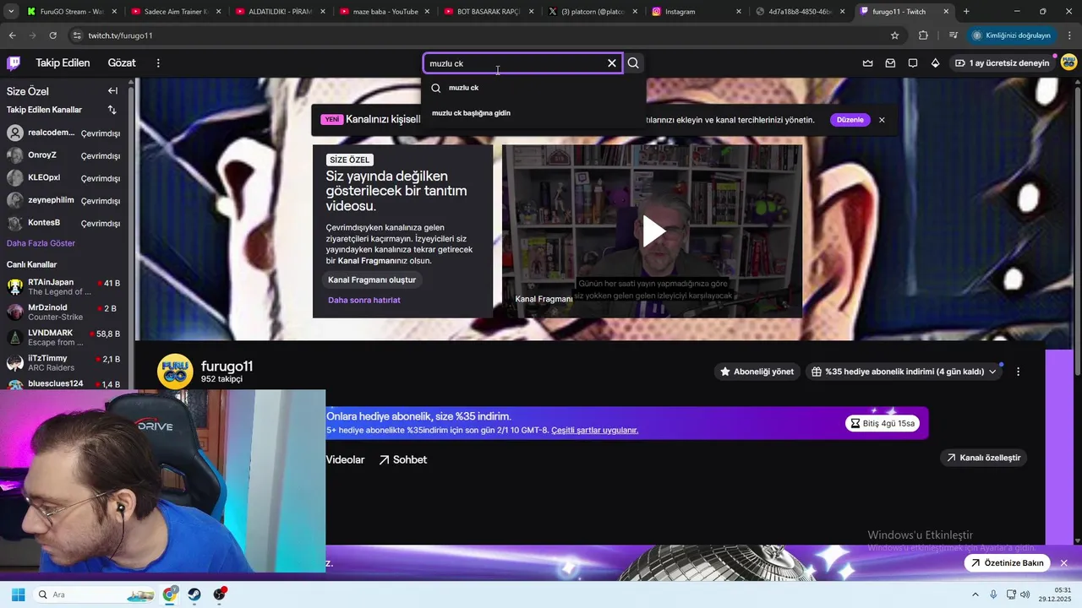Viewport: 1082px width, 608px height.
Task: Go back to the previous page
Action: (12, 35)
